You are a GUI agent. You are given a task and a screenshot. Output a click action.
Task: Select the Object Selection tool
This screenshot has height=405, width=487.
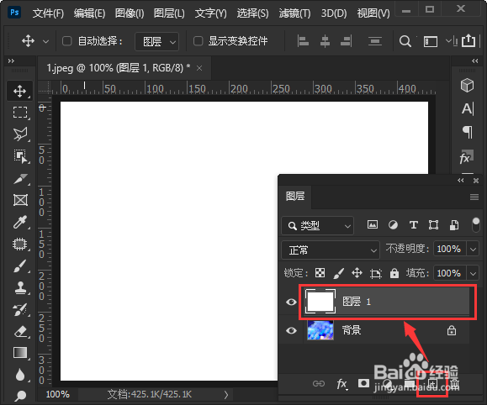click(20, 156)
